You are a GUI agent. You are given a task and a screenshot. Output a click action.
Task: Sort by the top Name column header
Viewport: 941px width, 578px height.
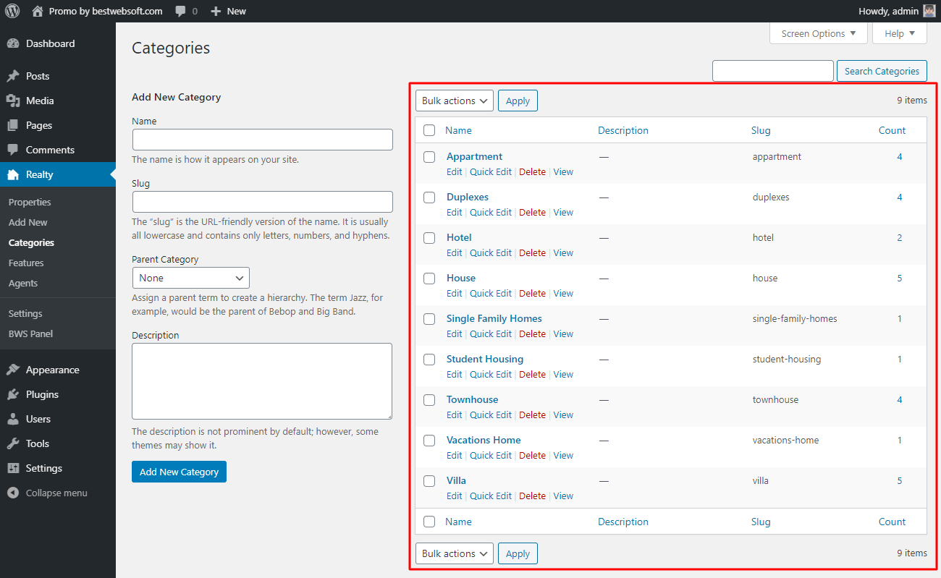(458, 130)
